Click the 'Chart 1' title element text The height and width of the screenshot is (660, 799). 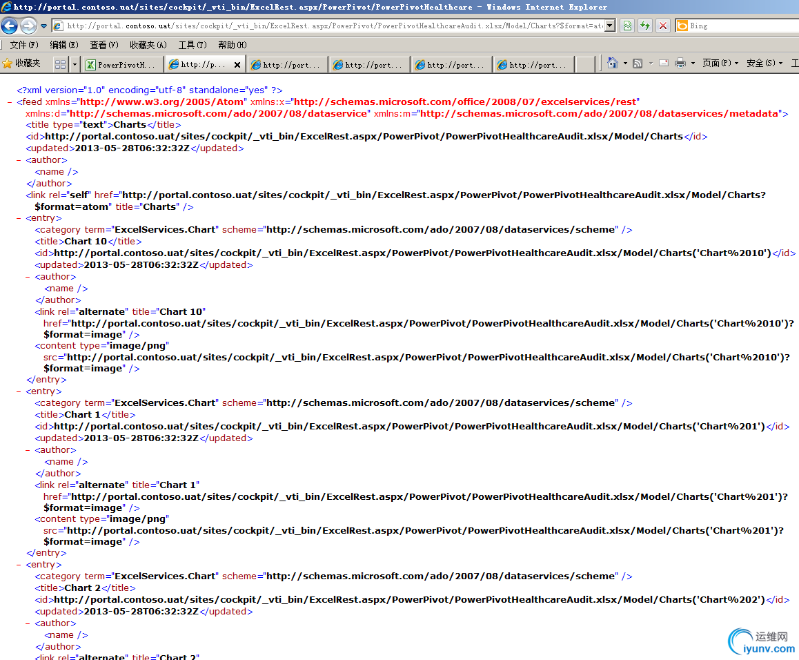coord(83,415)
